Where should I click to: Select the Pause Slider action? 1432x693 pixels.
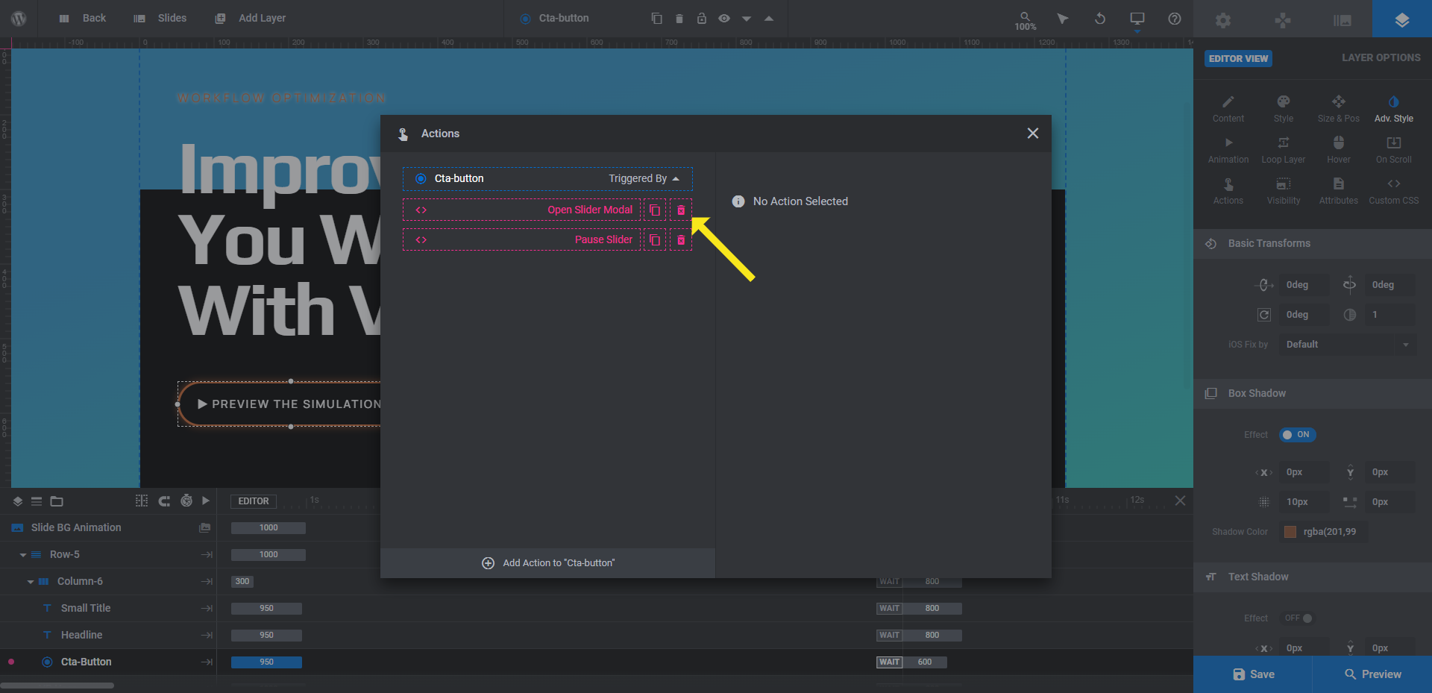click(x=522, y=240)
